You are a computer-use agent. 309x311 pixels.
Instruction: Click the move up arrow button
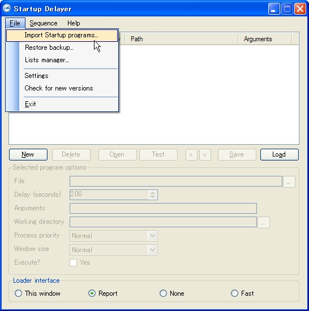pos(191,154)
